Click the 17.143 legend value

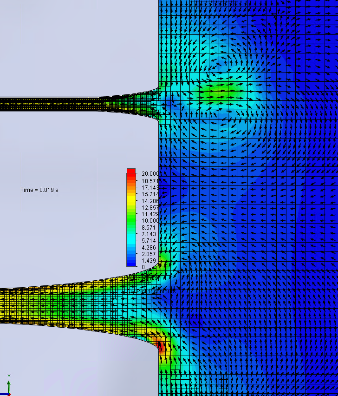150,187
